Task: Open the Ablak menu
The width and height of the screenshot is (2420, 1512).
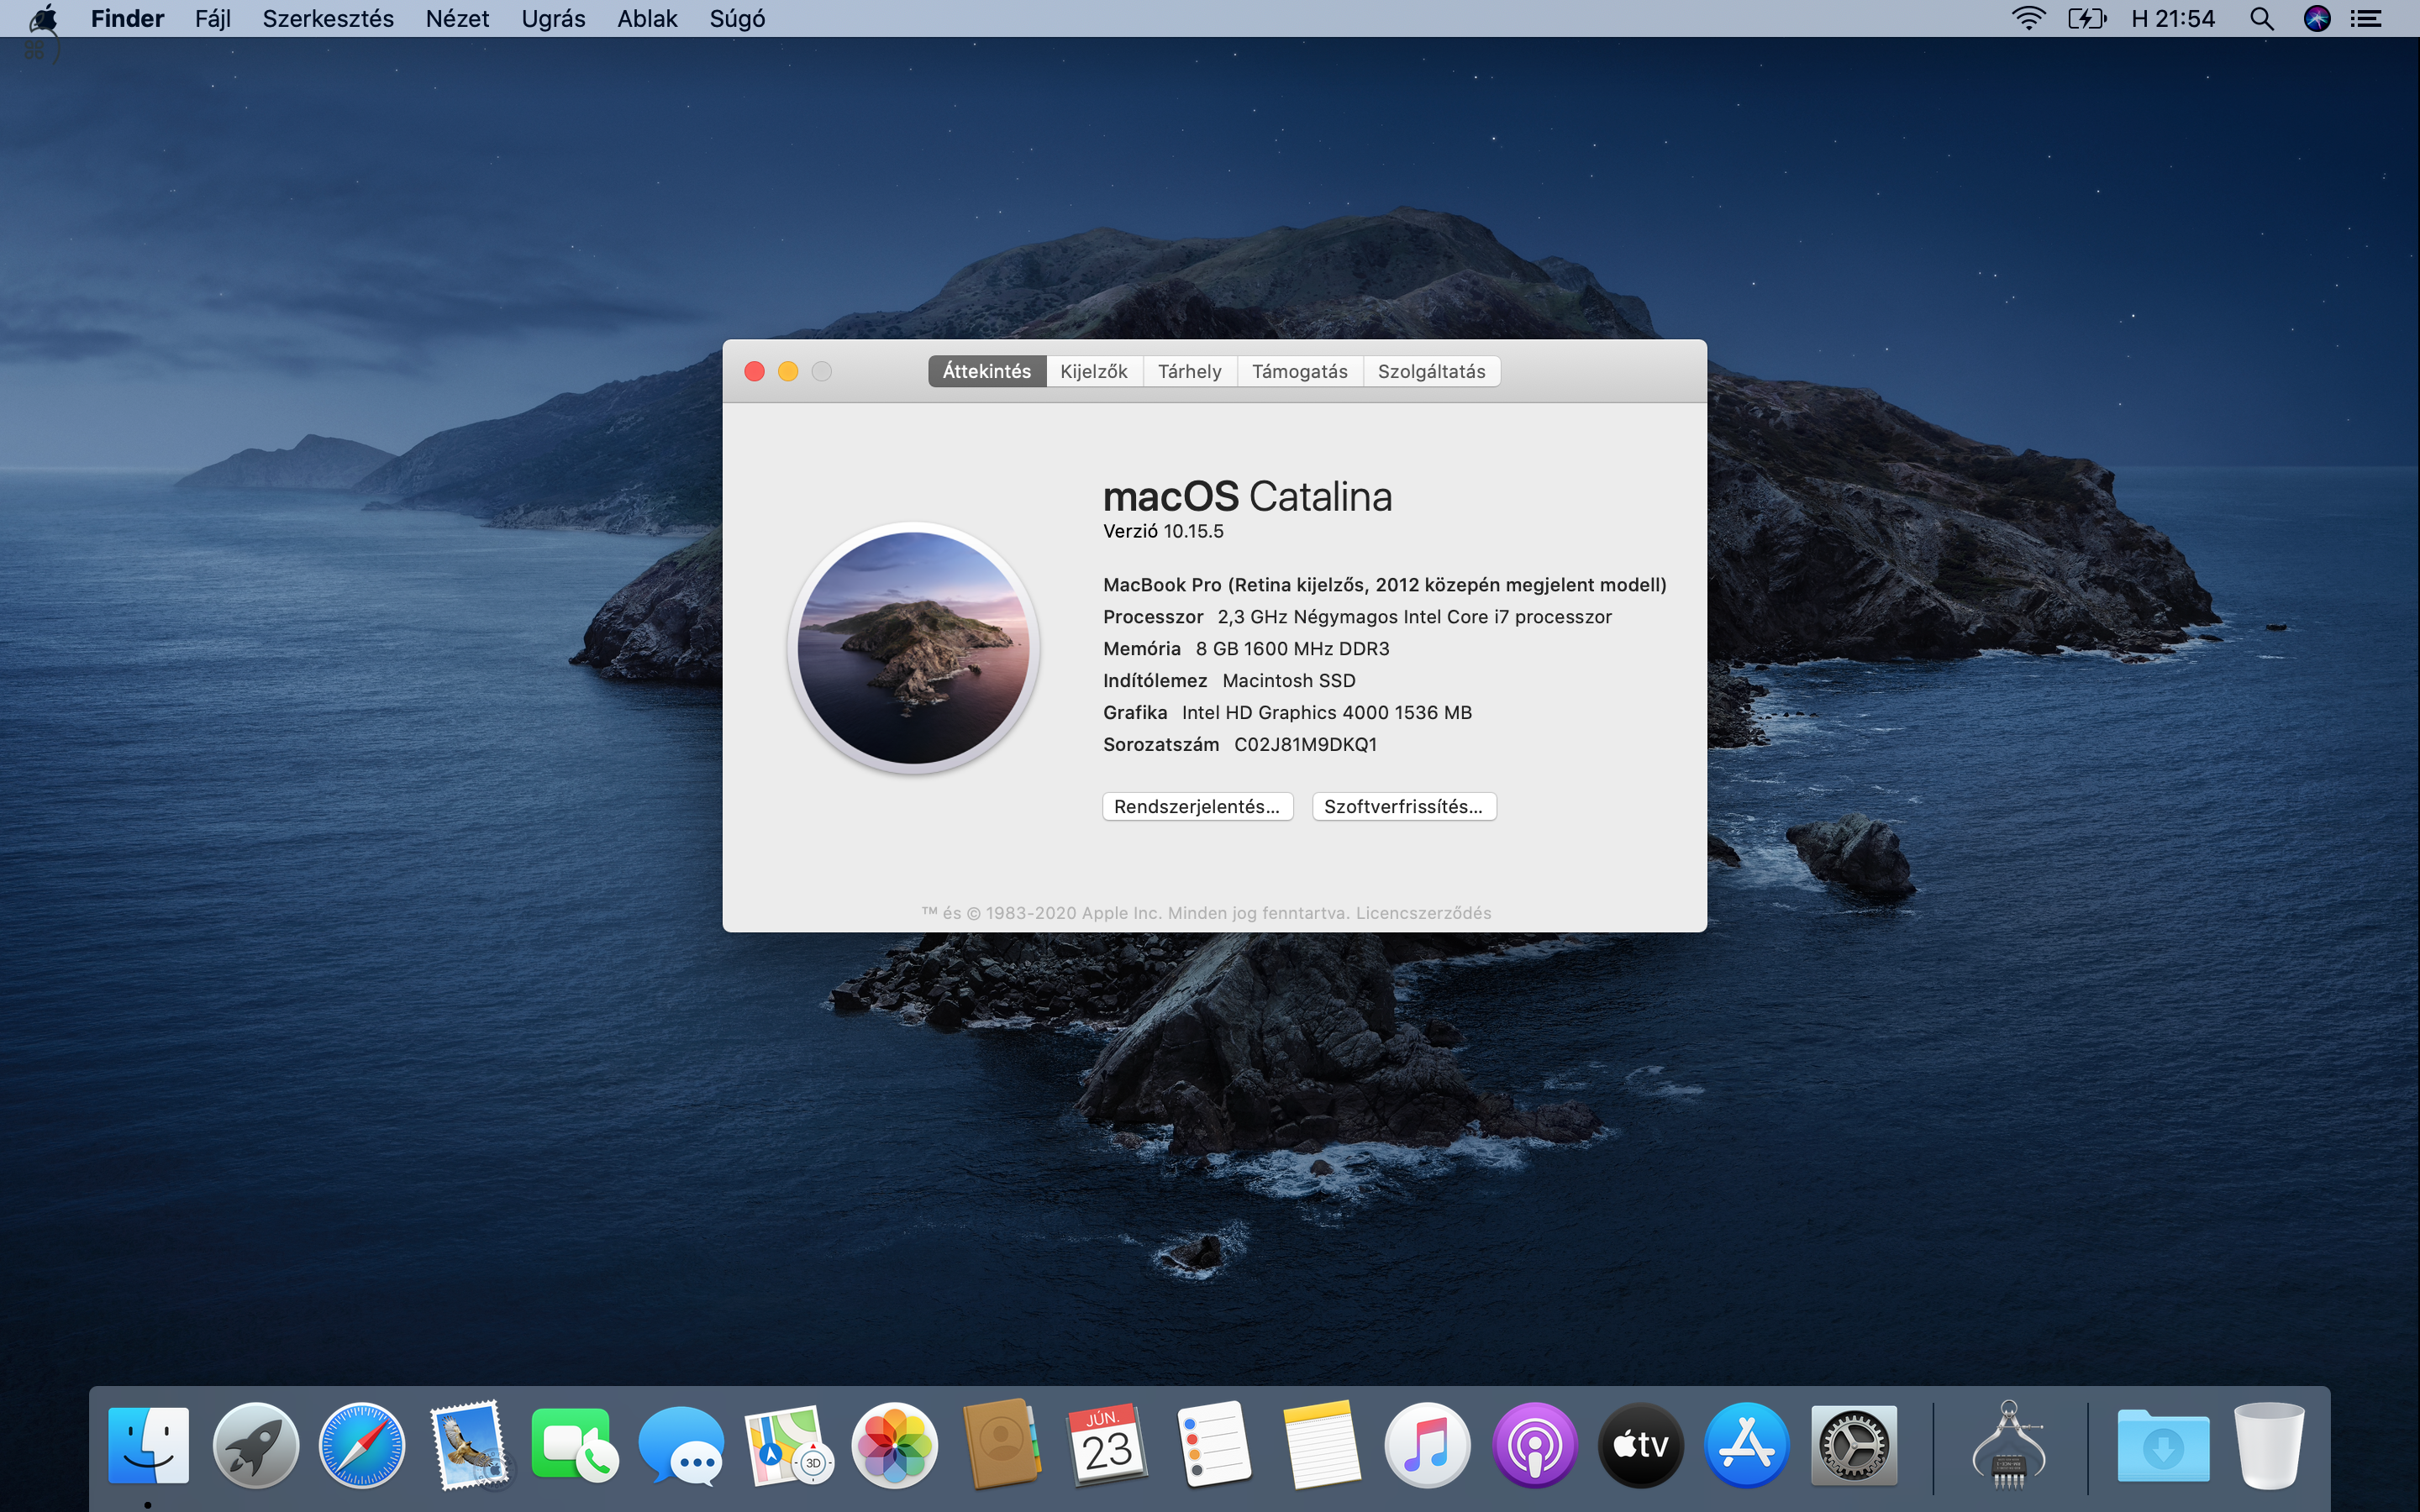Action: [647, 18]
